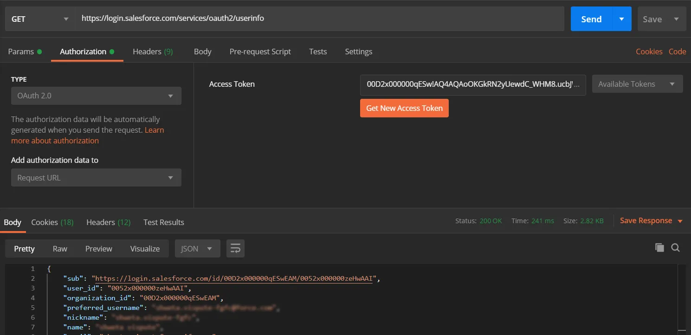Viewport: 691px width, 335px height.
Task: Open the Send options arrow
Action: [x=622, y=19]
